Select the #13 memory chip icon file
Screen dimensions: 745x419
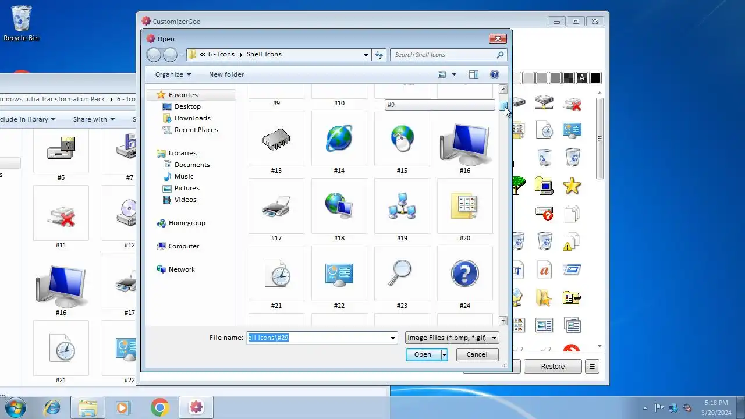pyautogui.click(x=276, y=140)
